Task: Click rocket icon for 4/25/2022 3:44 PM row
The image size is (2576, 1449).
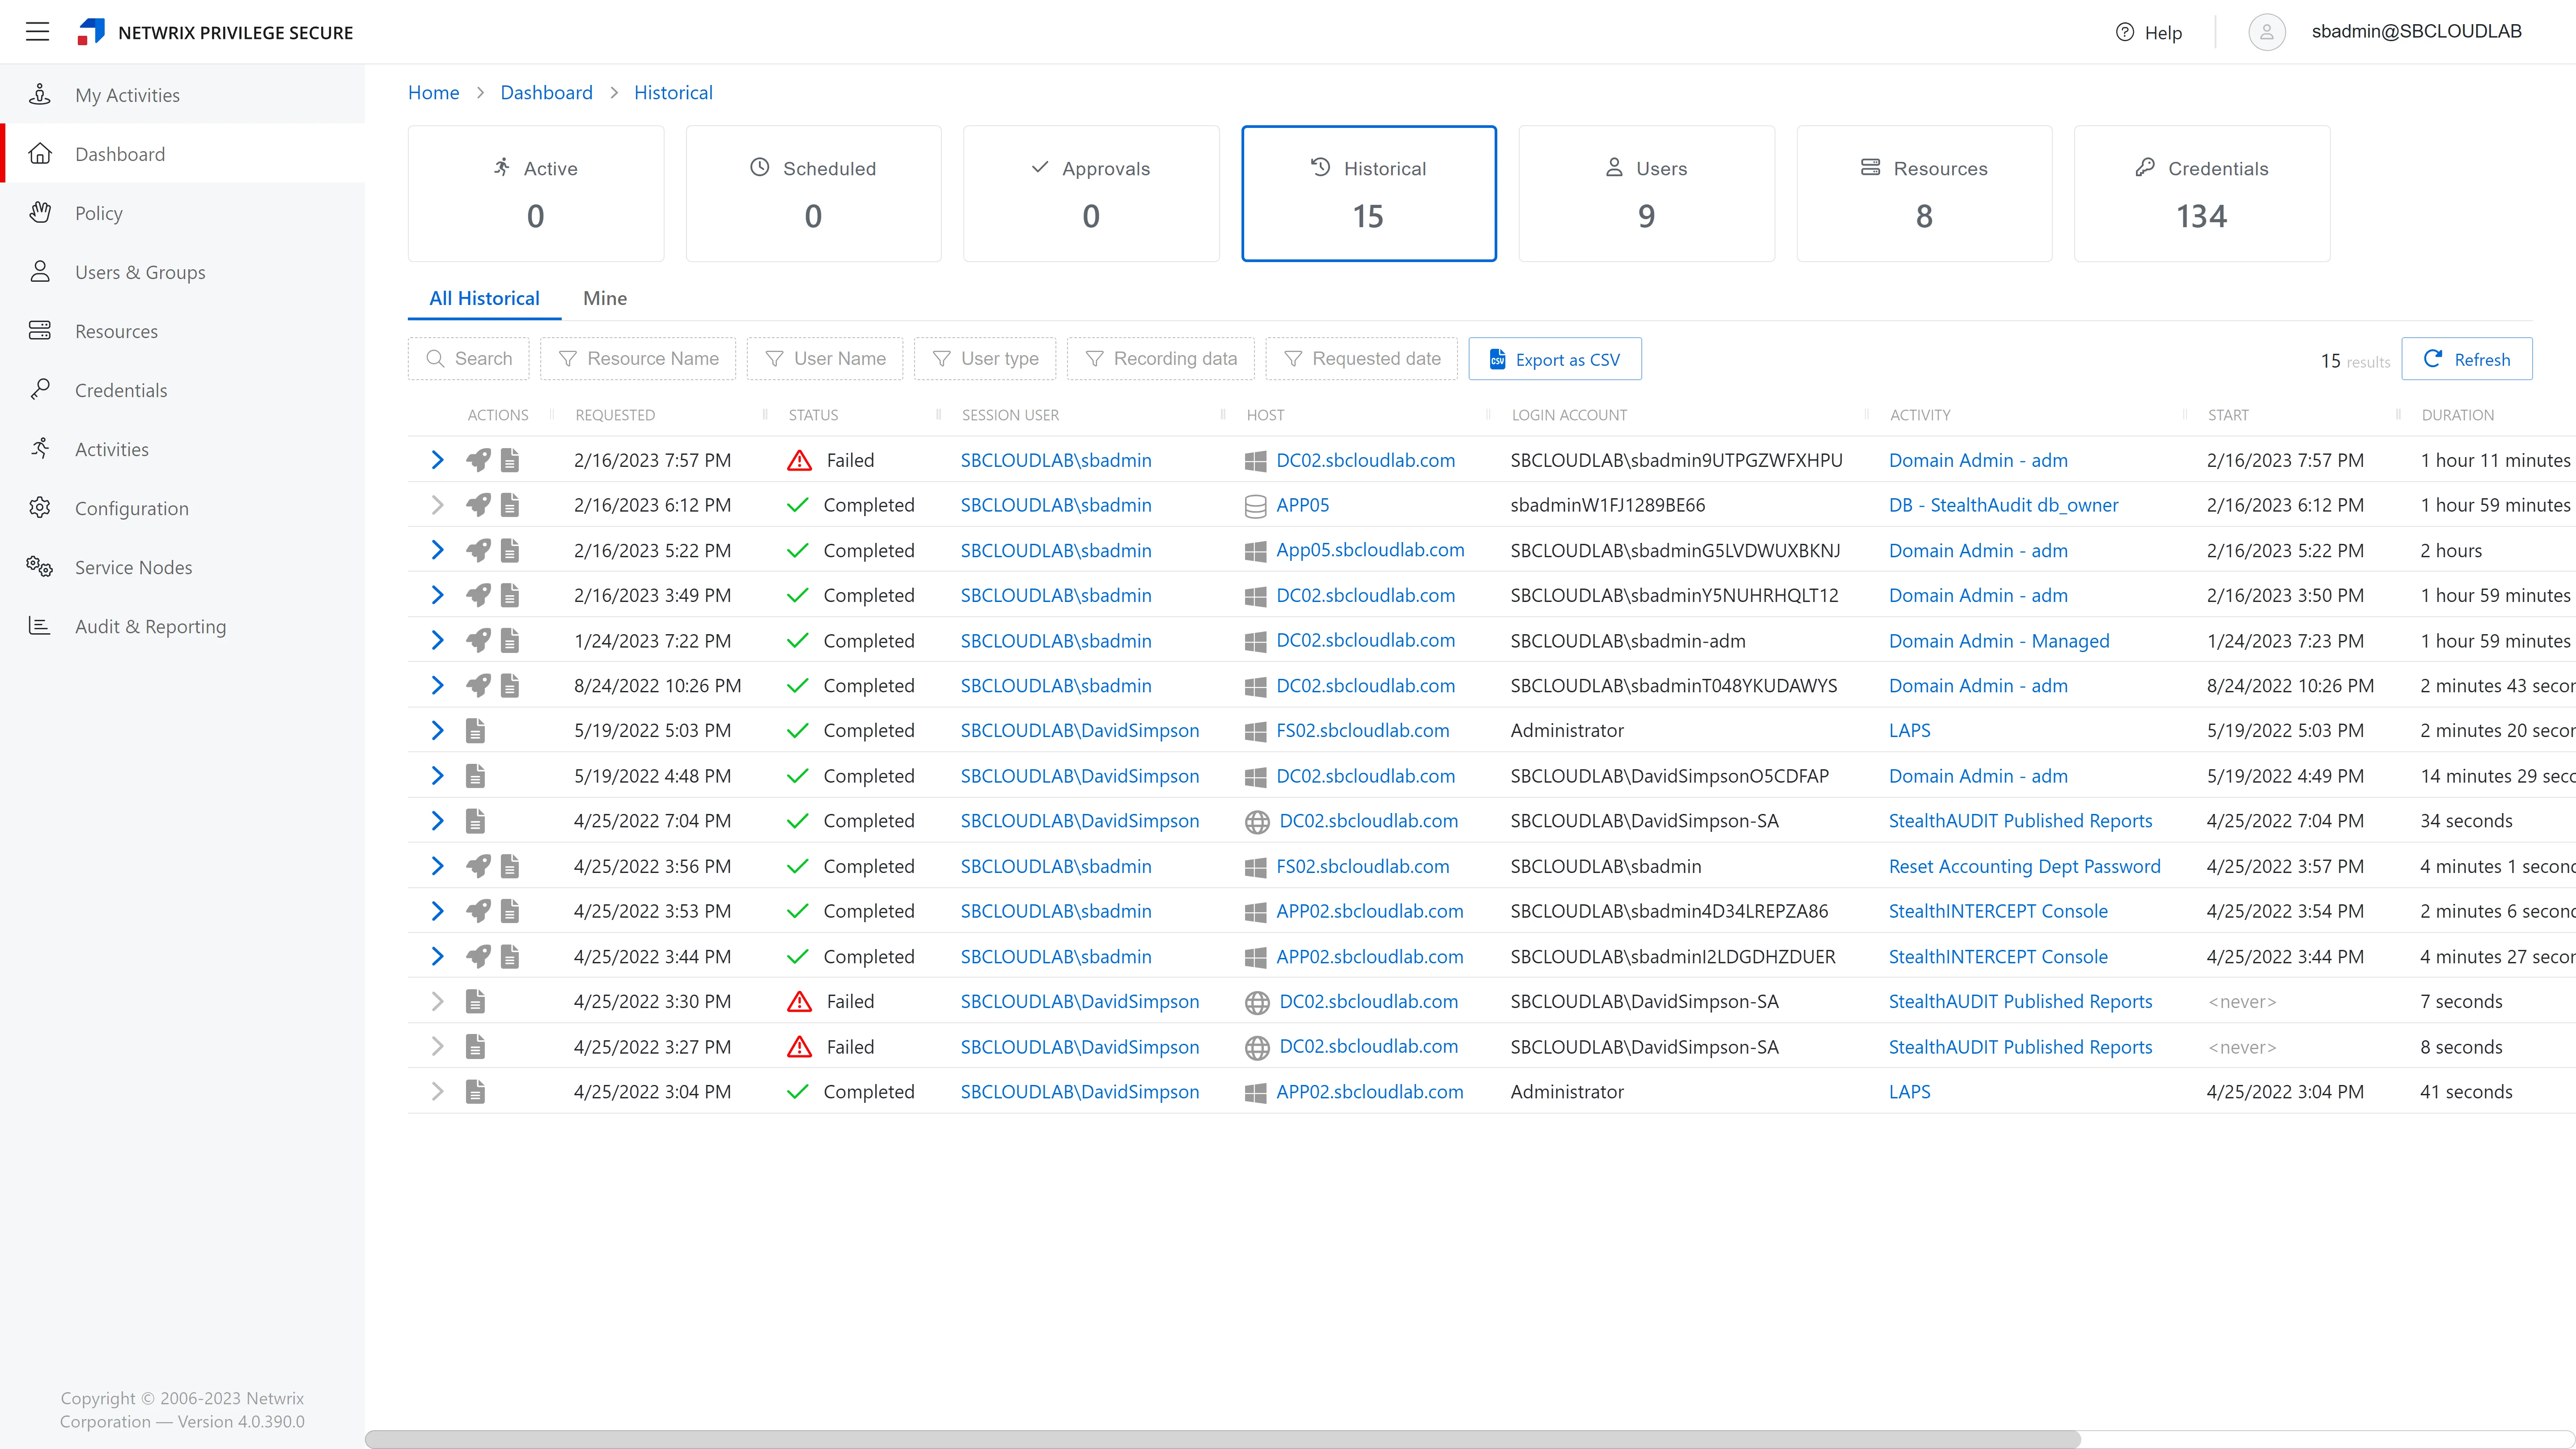Action: (x=478, y=956)
